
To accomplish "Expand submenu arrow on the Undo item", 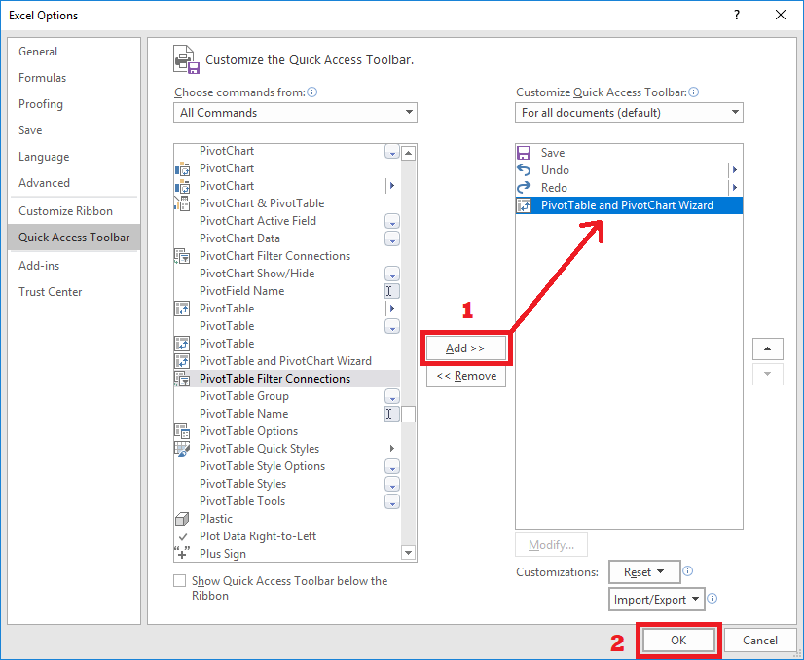I will pyautogui.click(x=735, y=169).
